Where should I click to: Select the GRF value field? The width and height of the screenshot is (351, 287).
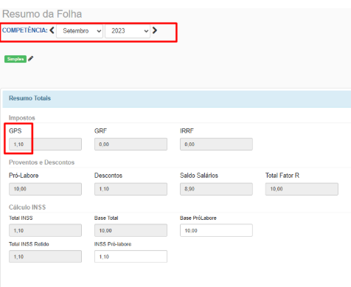pos(131,145)
